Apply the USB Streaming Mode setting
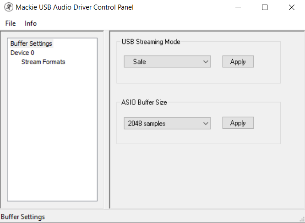This screenshot has width=305, height=223. tap(238, 62)
